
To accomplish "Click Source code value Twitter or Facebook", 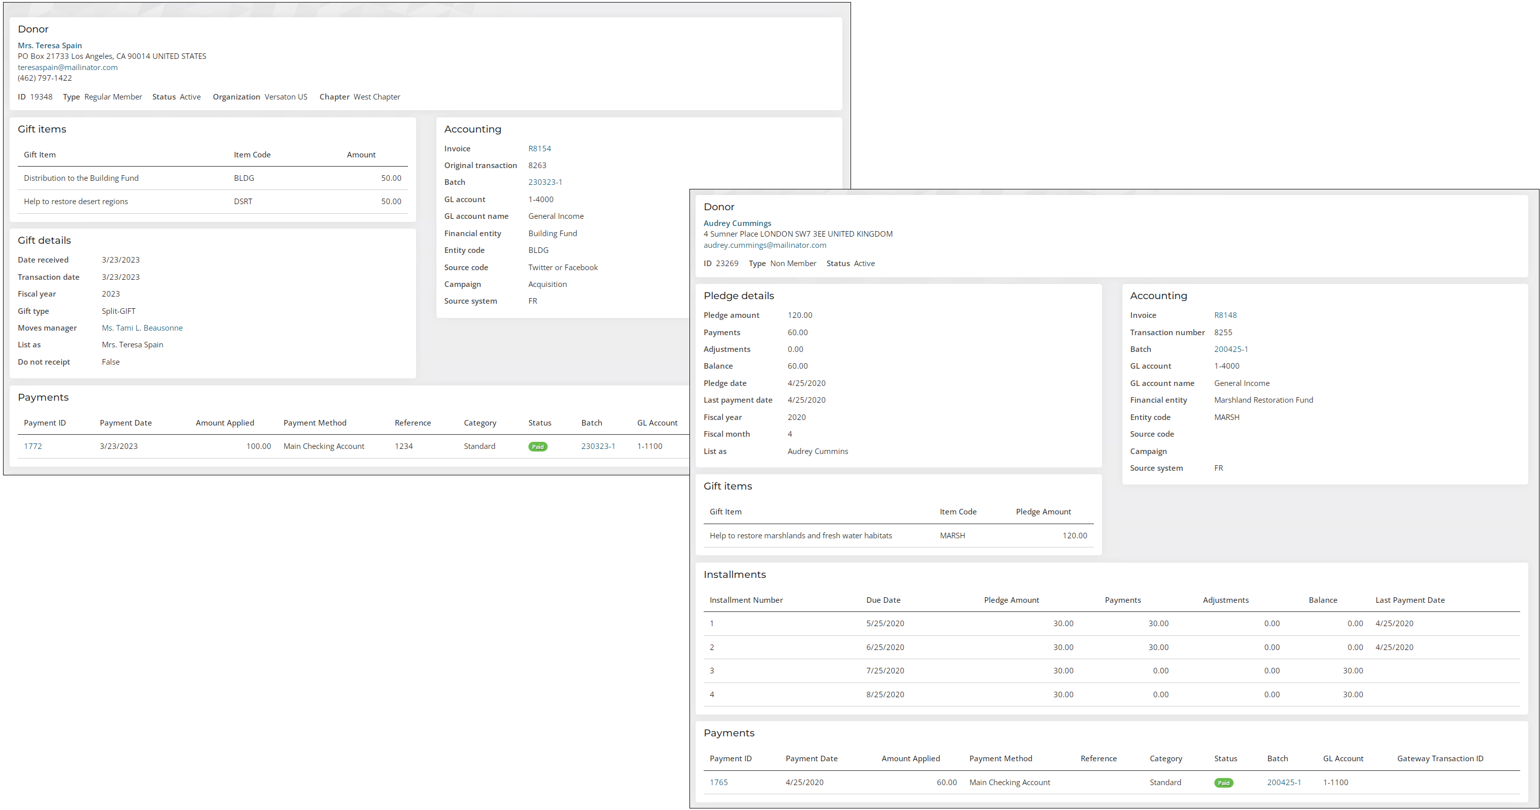I will (x=562, y=268).
